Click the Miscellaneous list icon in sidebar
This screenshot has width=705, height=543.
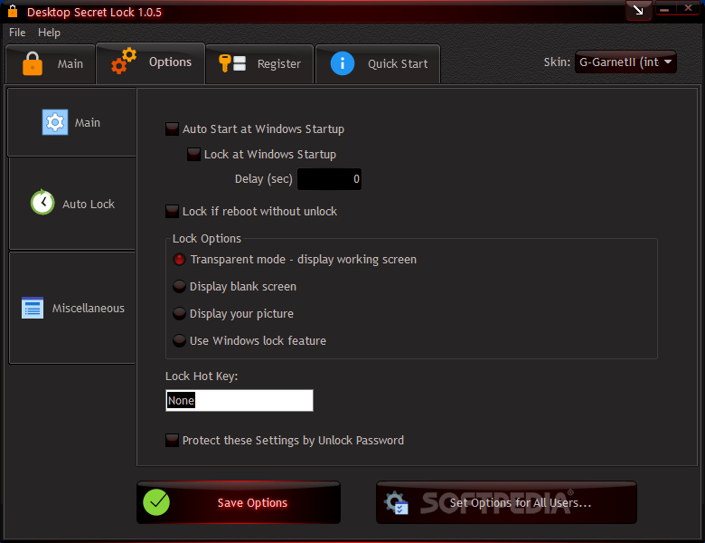coord(33,308)
